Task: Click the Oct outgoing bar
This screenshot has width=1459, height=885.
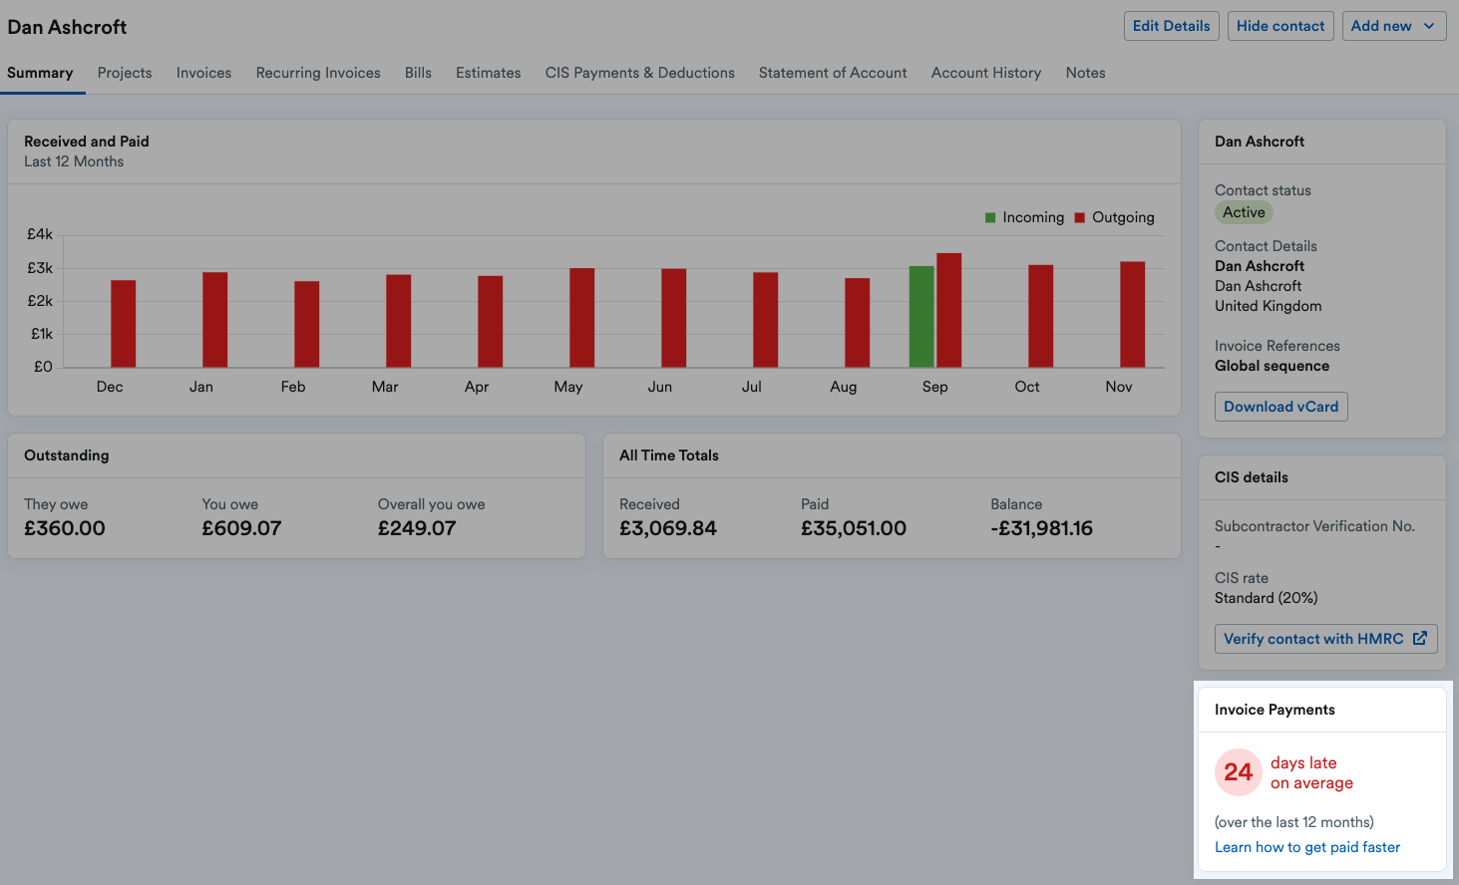Action: point(1041,316)
